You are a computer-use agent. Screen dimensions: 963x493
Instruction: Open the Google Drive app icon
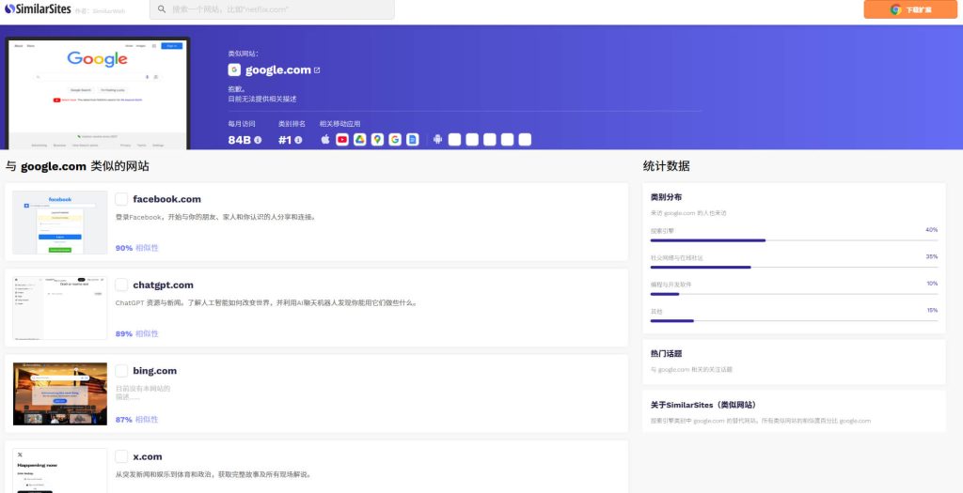tap(359, 140)
